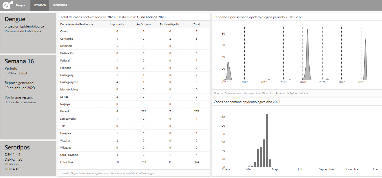Click the Serotipos panel heading
382x178 pixels.
tap(17, 147)
